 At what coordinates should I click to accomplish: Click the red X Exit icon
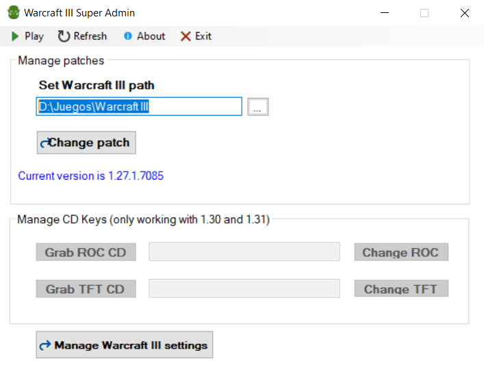pyautogui.click(x=186, y=36)
